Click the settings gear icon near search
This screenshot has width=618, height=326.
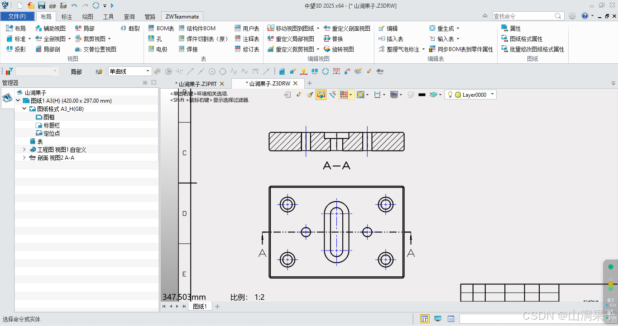(572, 16)
